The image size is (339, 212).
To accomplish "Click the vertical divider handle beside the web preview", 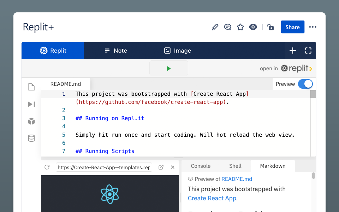I will [180, 197].
